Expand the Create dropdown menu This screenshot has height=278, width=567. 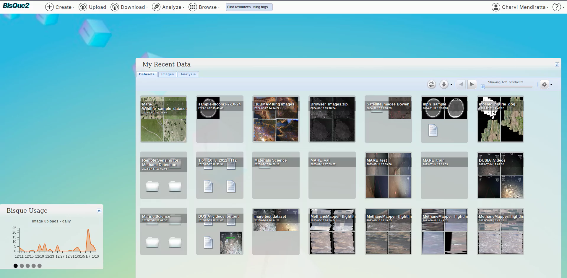point(60,7)
